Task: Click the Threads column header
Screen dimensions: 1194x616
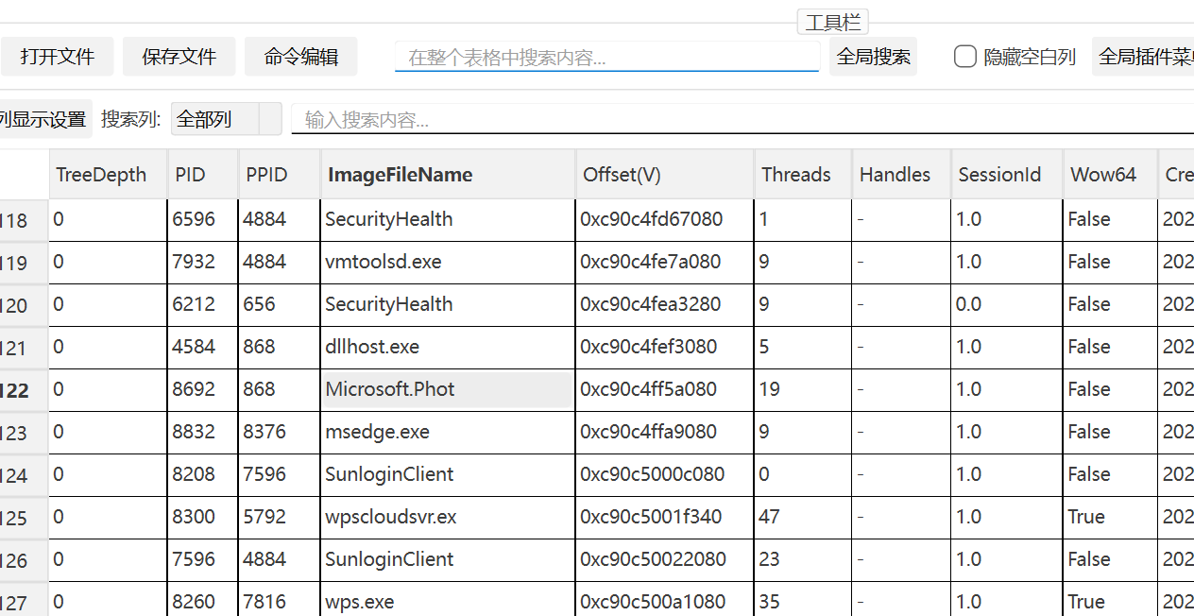Action: pyautogui.click(x=804, y=174)
